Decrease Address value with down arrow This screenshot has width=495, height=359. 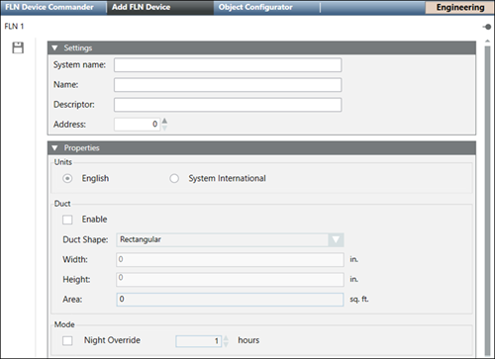(x=164, y=128)
